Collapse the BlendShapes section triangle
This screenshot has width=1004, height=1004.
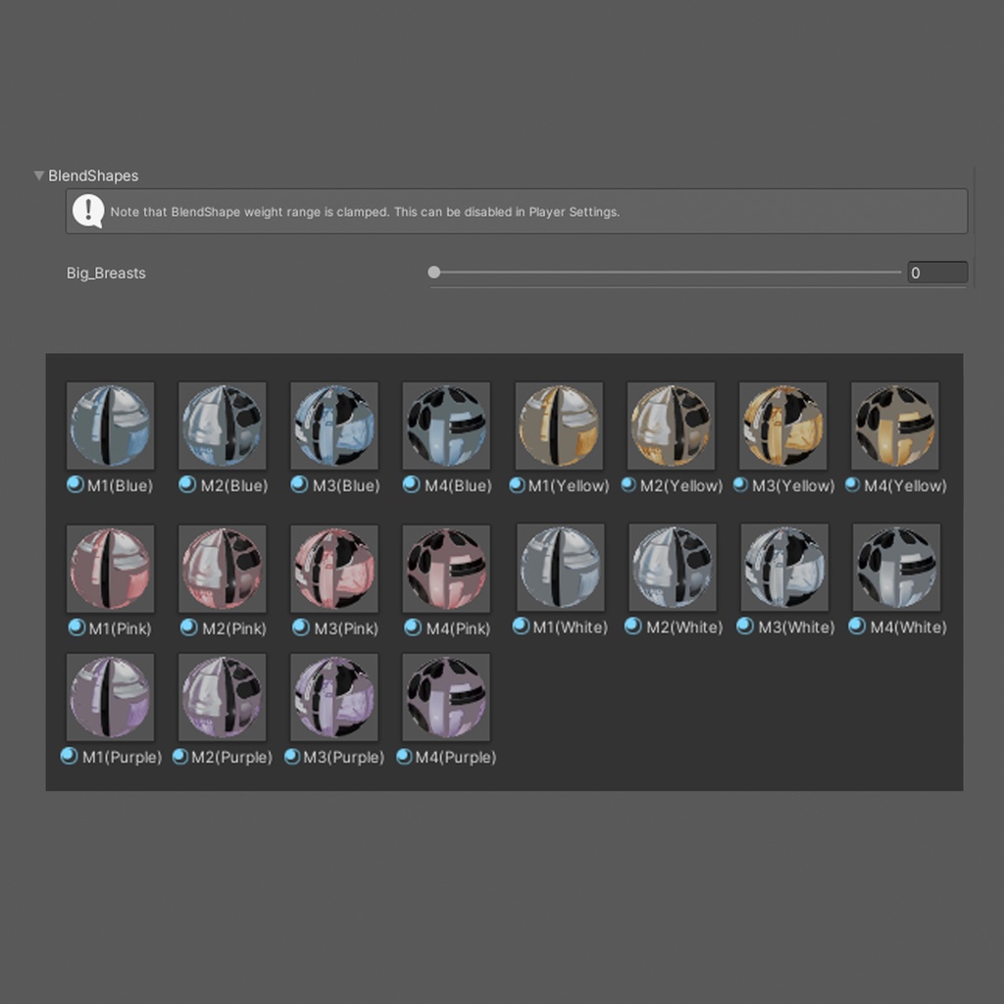[39, 176]
